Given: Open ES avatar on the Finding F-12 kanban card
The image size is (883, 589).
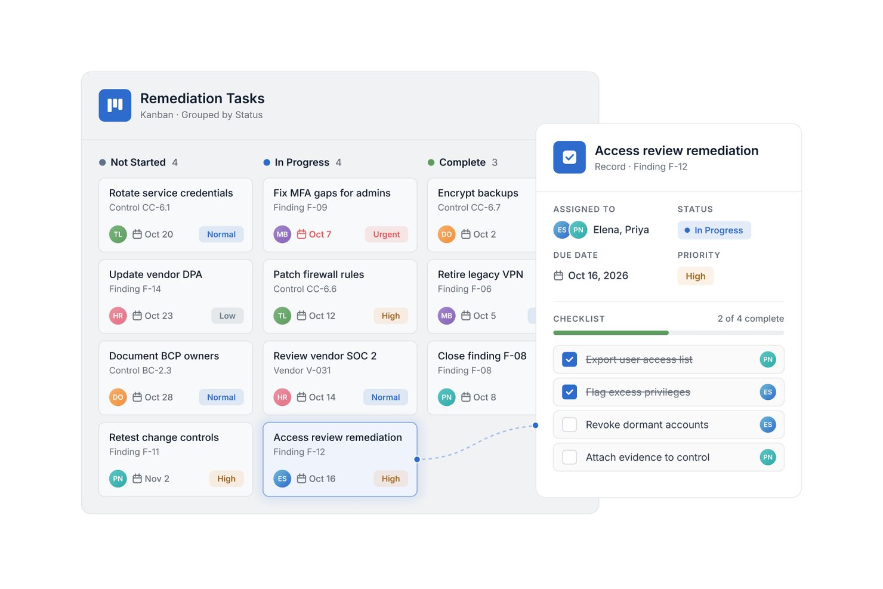Looking at the screenshot, I should (x=282, y=479).
